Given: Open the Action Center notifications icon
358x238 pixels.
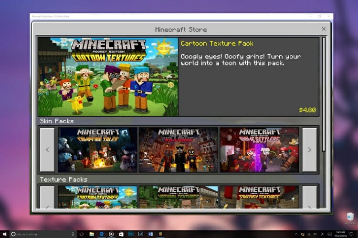Looking at the screenshot, I should pyautogui.click(x=351, y=234).
